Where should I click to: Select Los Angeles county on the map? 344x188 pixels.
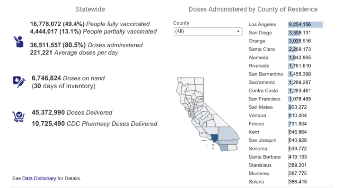pyautogui.click(x=213, y=138)
